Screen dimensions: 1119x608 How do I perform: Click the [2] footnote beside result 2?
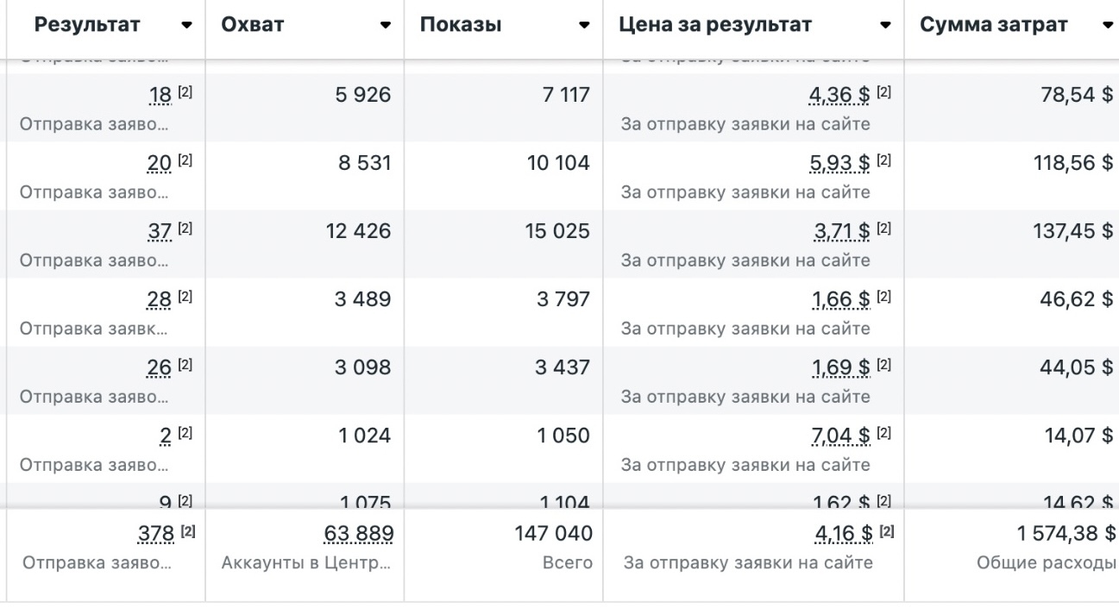click(x=185, y=433)
